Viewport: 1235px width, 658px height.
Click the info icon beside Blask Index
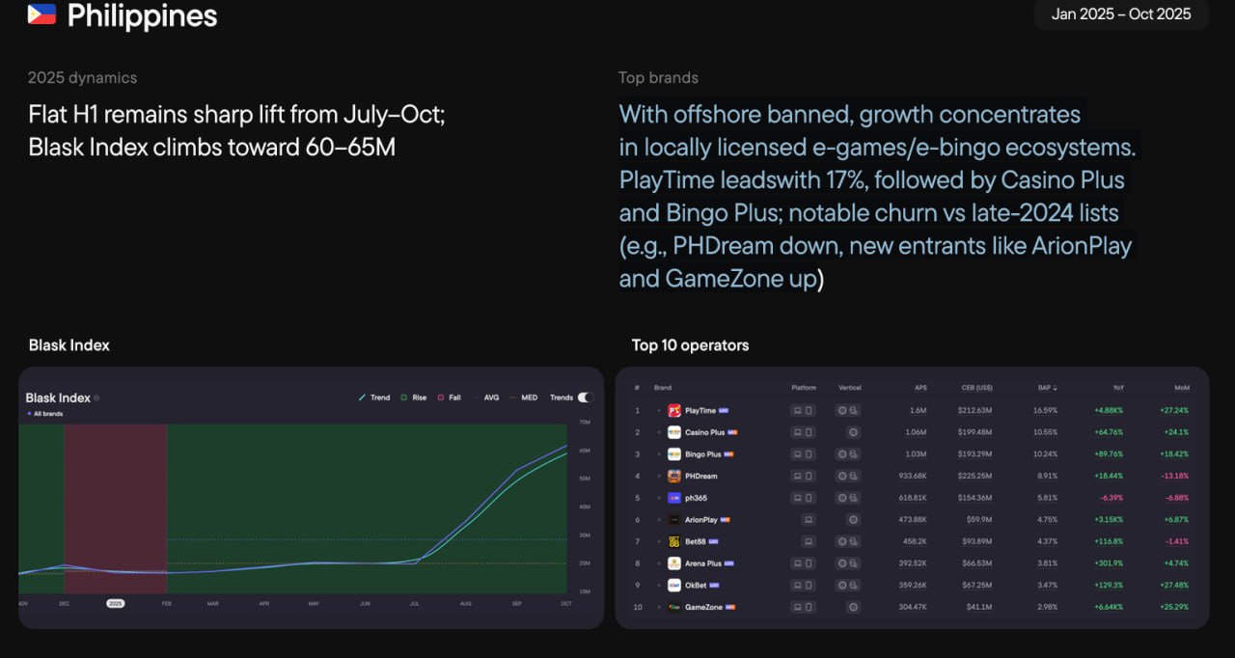tap(96, 398)
